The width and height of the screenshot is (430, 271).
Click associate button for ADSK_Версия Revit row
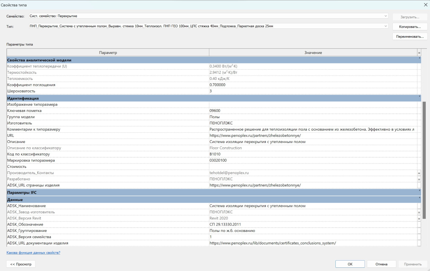pos(419,218)
